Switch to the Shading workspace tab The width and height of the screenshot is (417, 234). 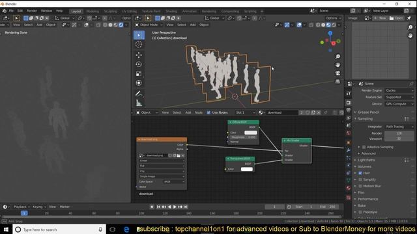[171, 12]
